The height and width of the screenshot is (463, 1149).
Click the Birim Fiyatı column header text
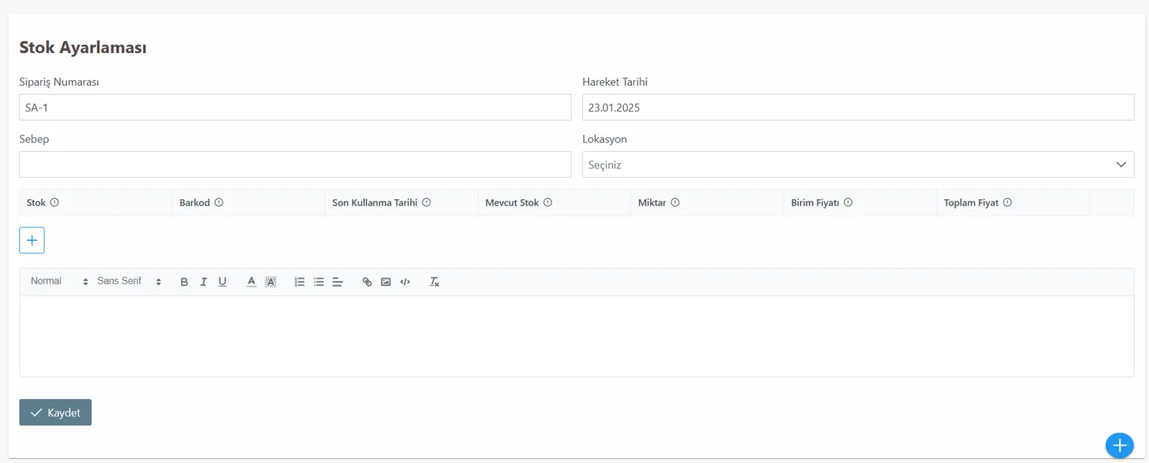point(815,203)
